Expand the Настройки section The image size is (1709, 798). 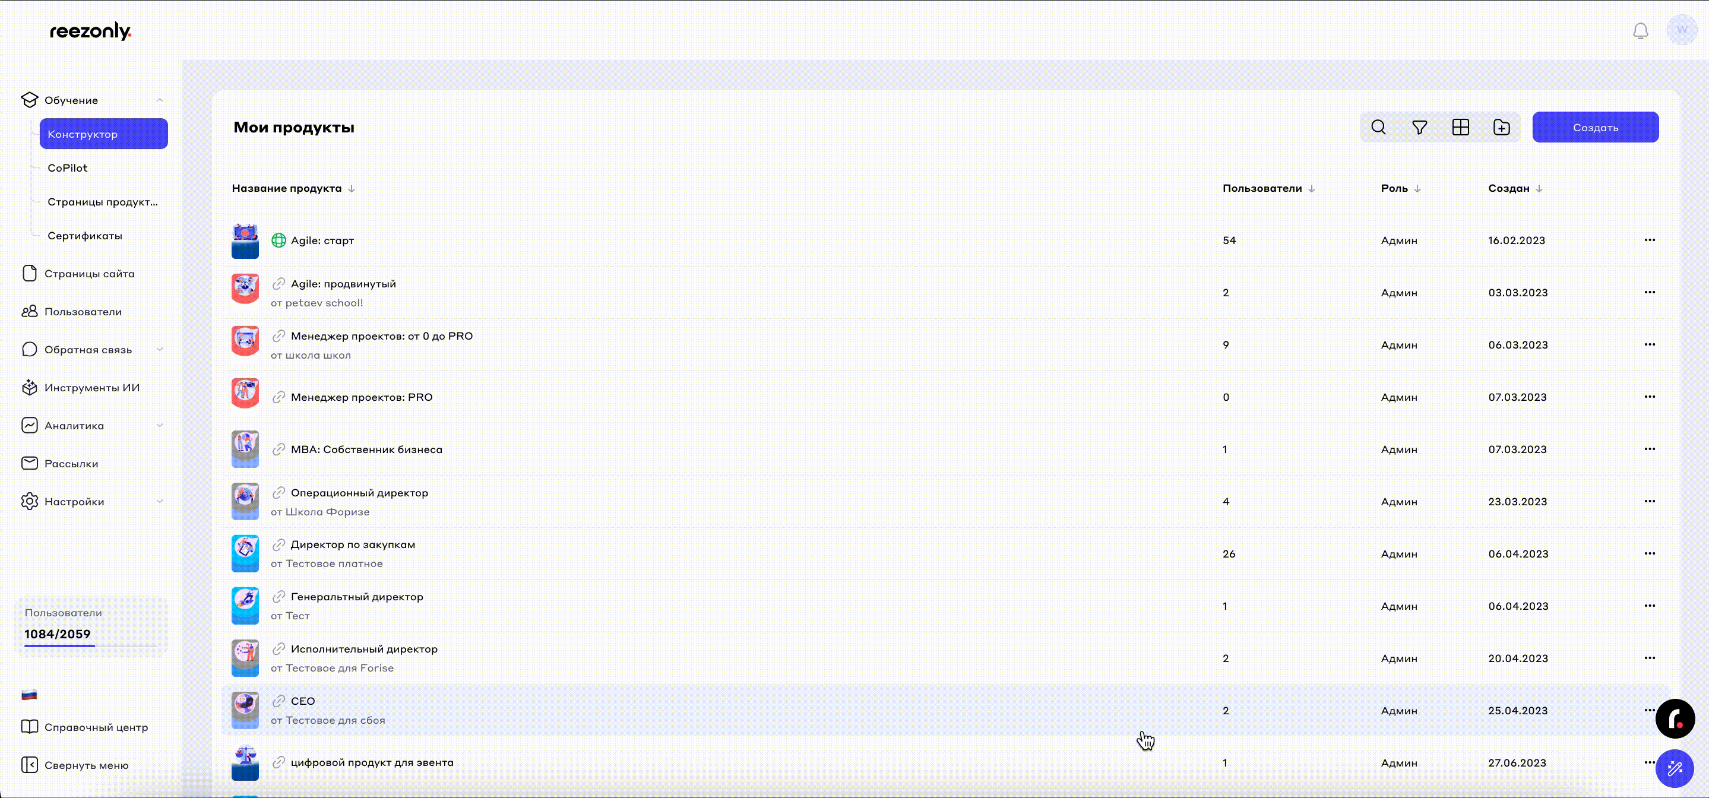coord(159,502)
